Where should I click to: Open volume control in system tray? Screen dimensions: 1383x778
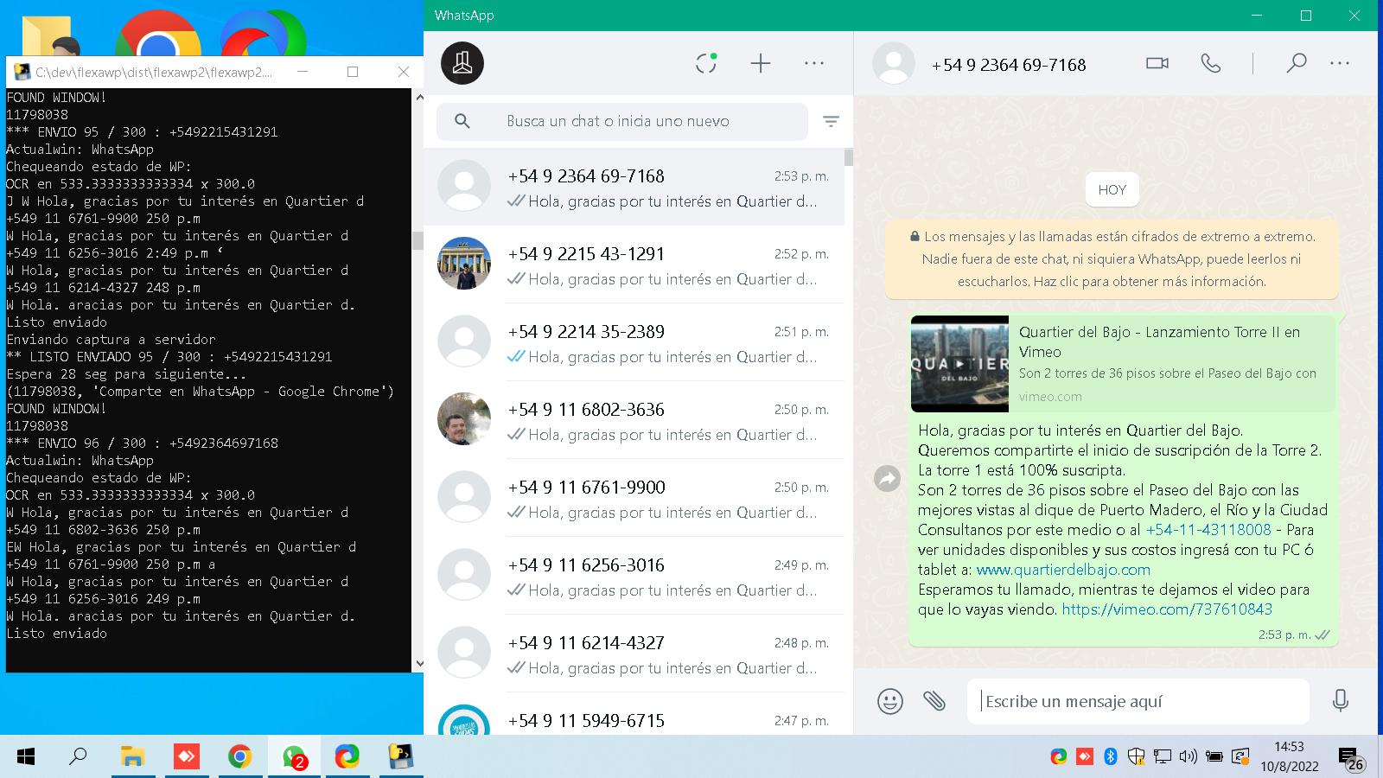tap(1188, 757)
